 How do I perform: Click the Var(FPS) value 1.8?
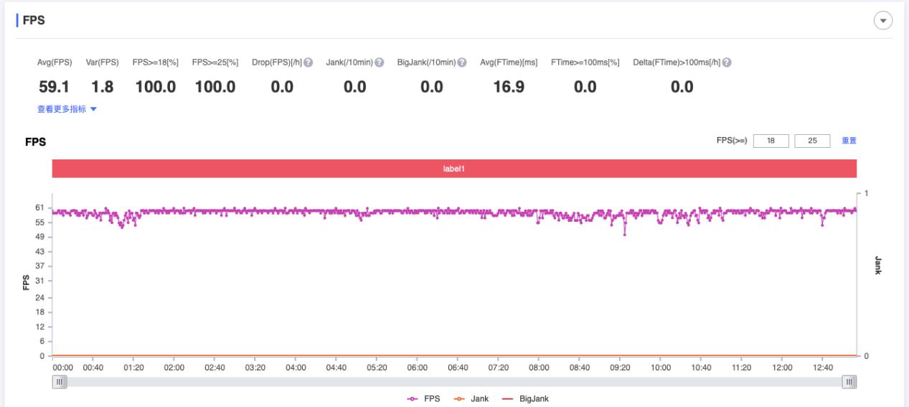click(x=102, y=88)
